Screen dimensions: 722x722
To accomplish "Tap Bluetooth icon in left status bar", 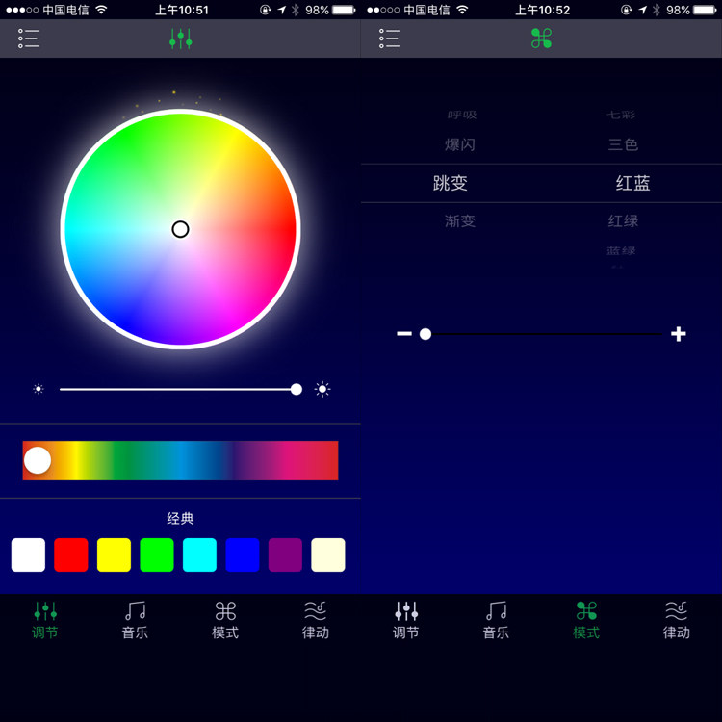I will pos(296,10).
